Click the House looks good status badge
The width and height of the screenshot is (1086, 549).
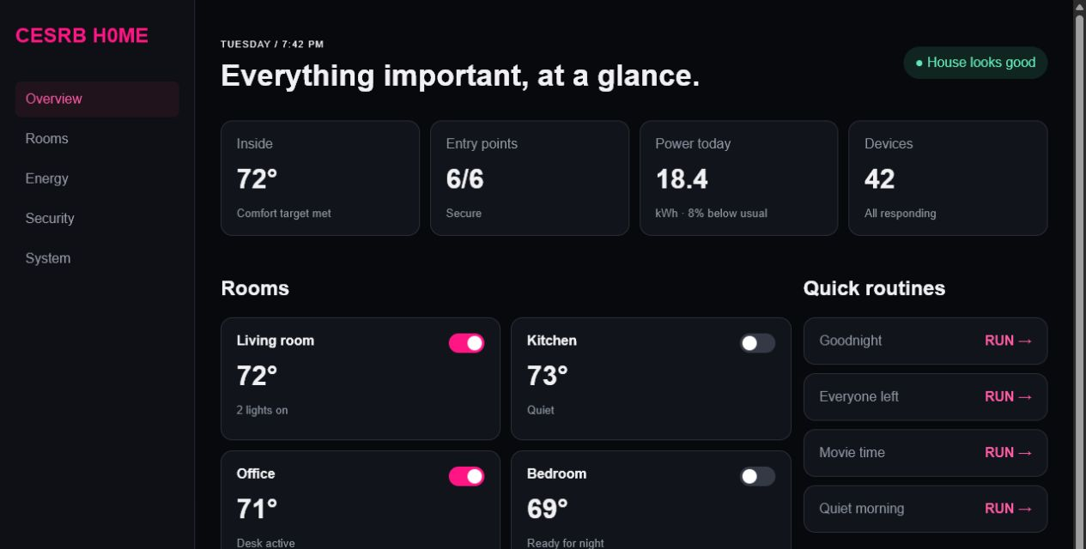975,63
